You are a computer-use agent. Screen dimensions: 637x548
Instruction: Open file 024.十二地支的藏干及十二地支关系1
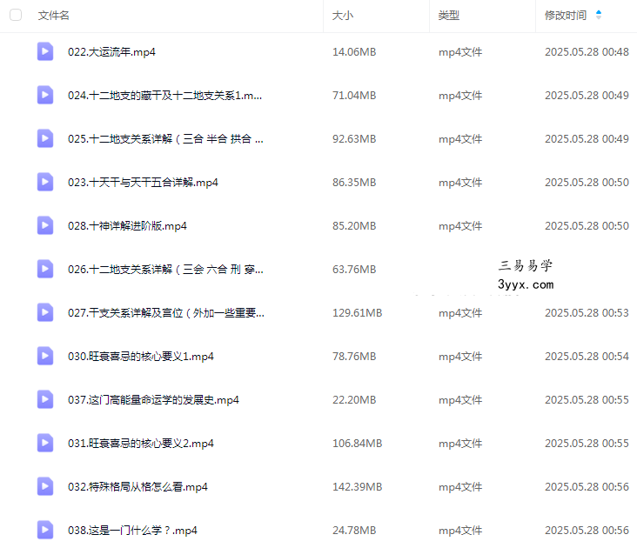click(x=165, y=96)
